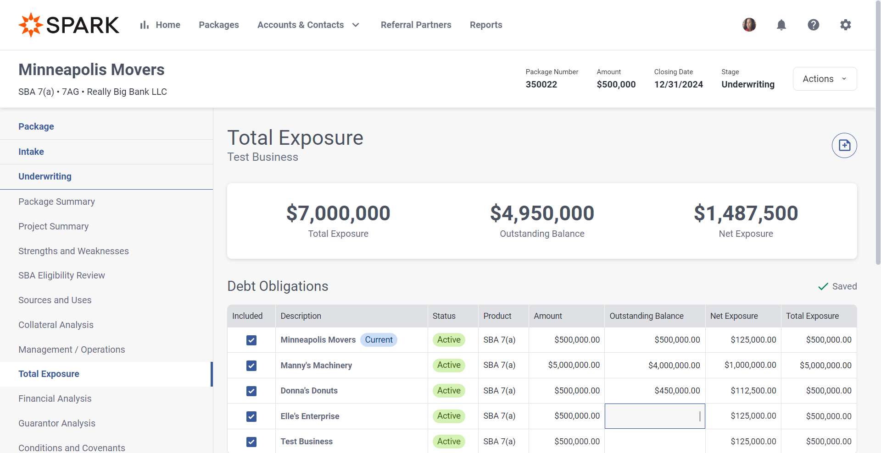Click the SPARK logo

click(69, 25)
